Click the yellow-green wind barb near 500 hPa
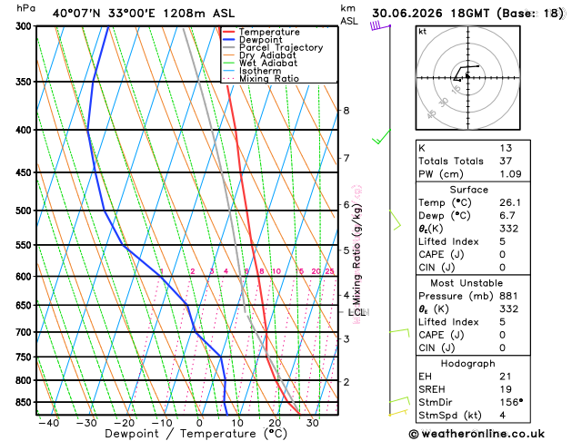 click(395, 220)
